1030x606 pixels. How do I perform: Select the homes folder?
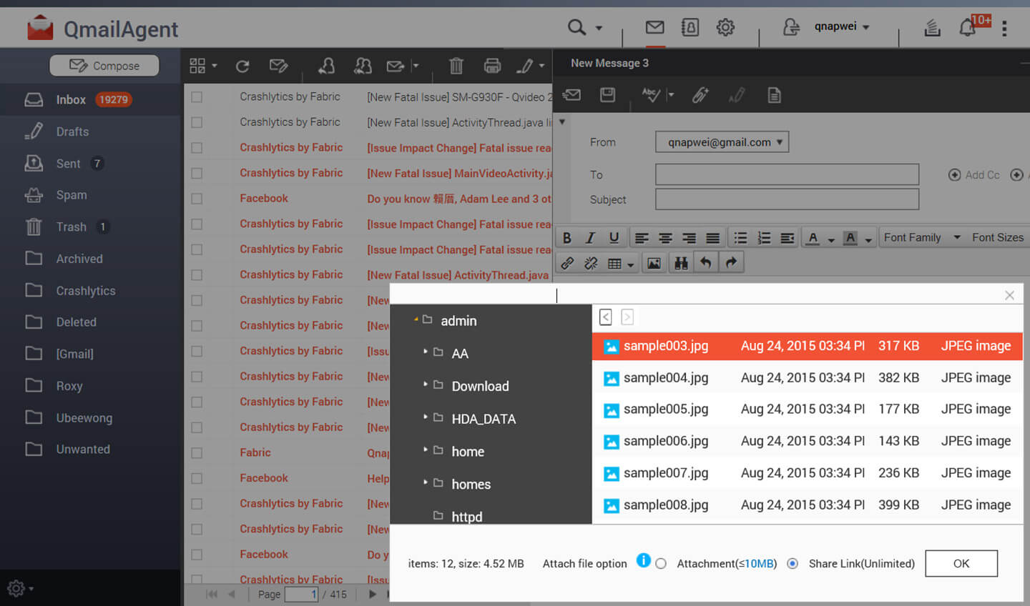(471, 484)
